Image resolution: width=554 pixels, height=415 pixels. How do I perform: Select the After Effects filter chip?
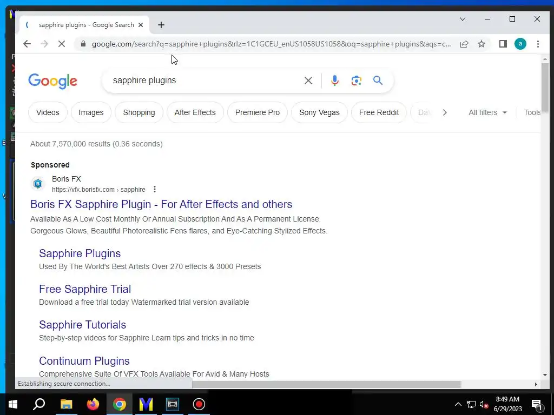pyautogui.click(x=195, y=112)
